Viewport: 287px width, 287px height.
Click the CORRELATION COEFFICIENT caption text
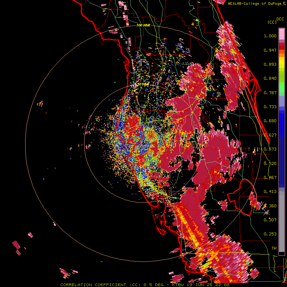point(93,285)
